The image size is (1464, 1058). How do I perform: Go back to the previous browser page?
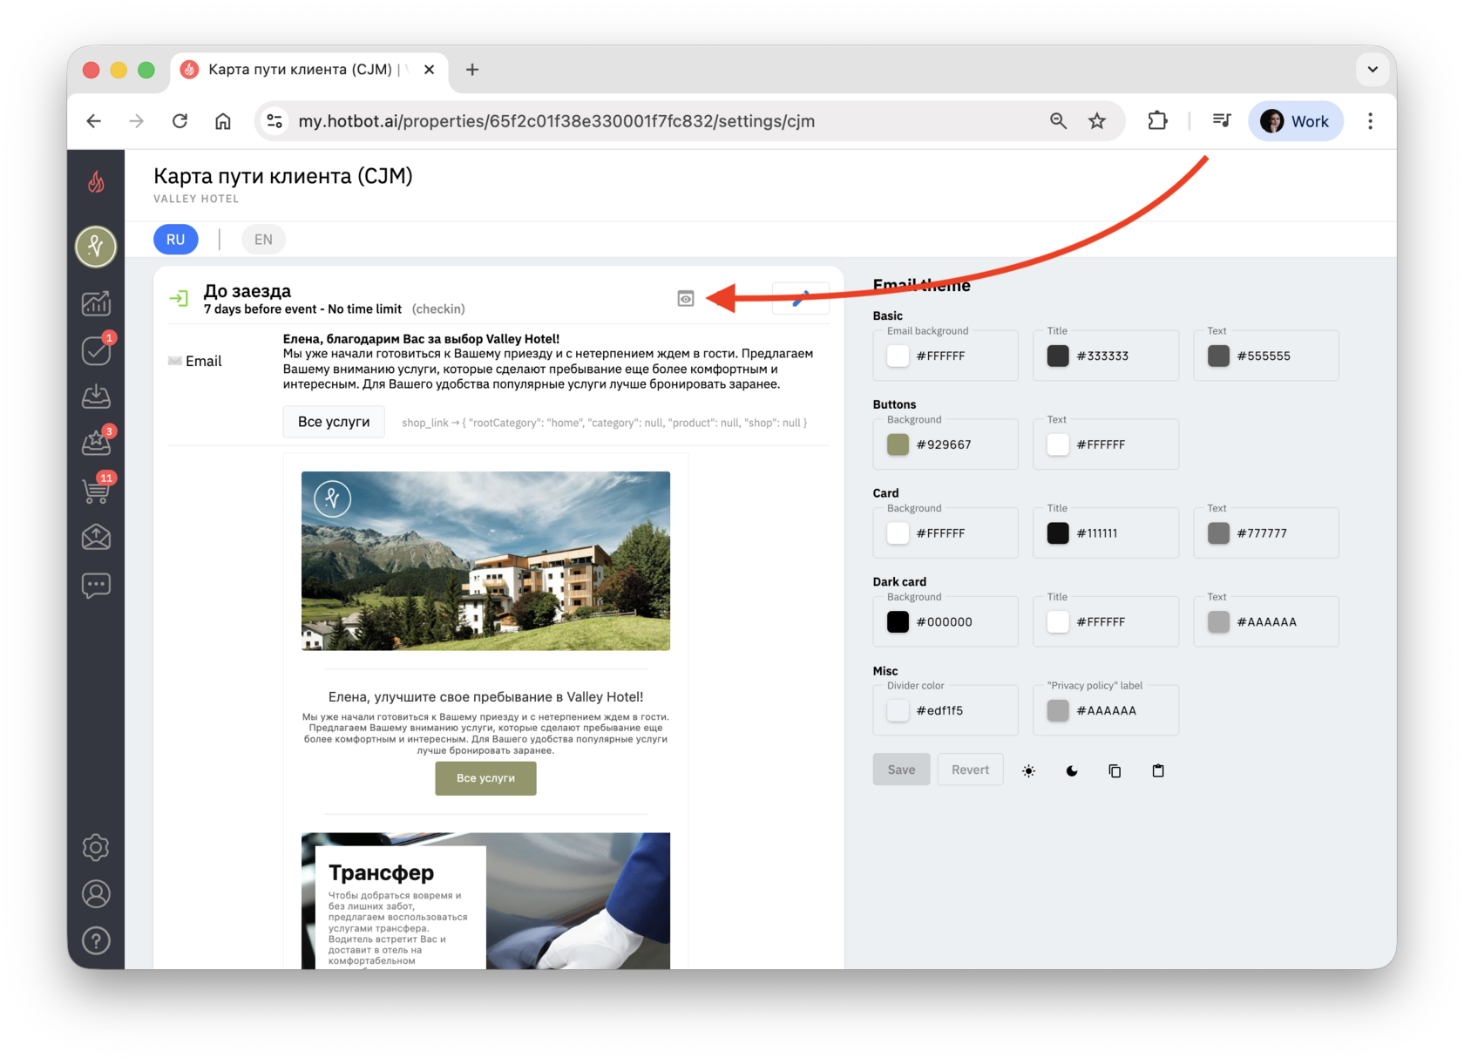[94, 121]
